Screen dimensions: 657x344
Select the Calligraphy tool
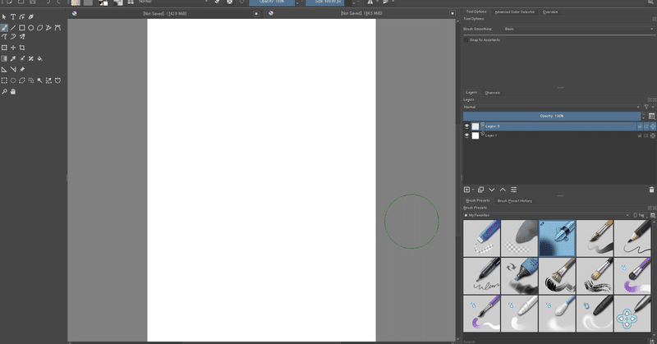coord(30,17)
